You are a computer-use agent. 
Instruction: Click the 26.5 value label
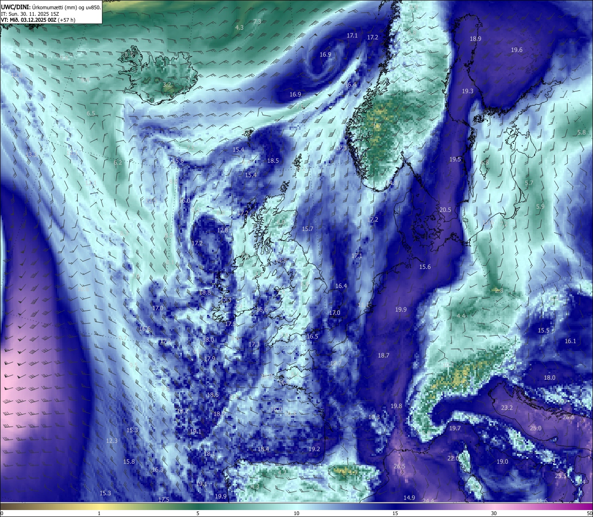[x=399, y=466]
